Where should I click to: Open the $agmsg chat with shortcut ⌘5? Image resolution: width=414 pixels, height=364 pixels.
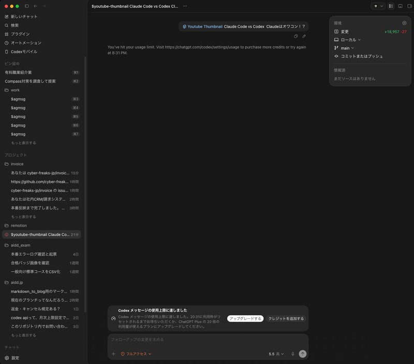[42, 116]
